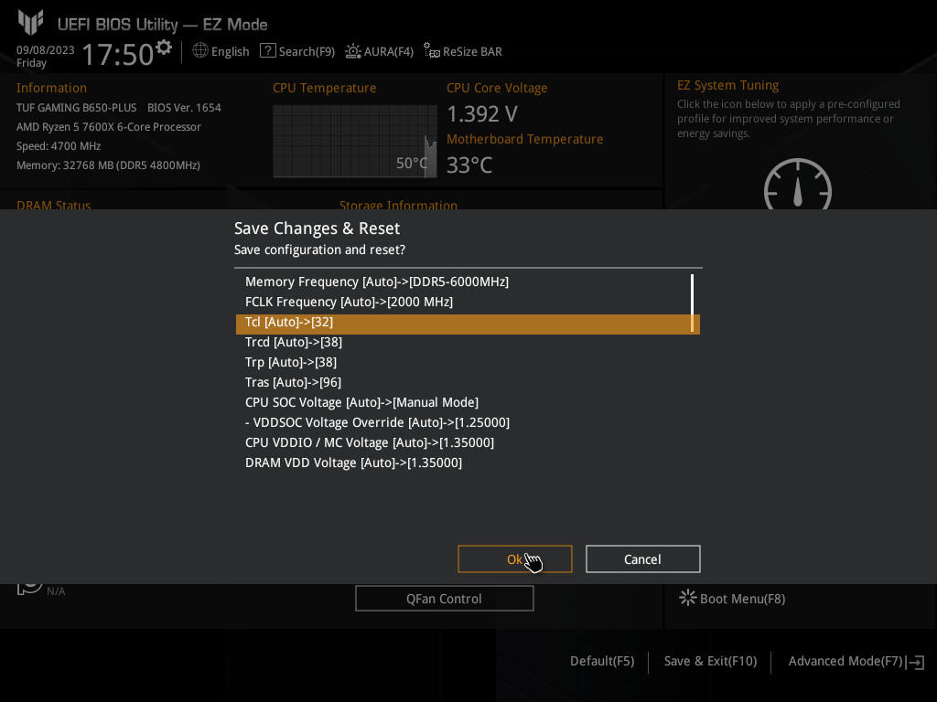Toggle ReSize BAR option
This screenshot has width=937, height=702.
coord(472,51)
